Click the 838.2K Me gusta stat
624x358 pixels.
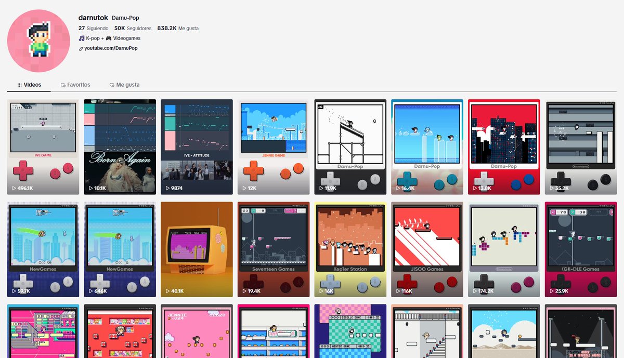coord(178,29)
